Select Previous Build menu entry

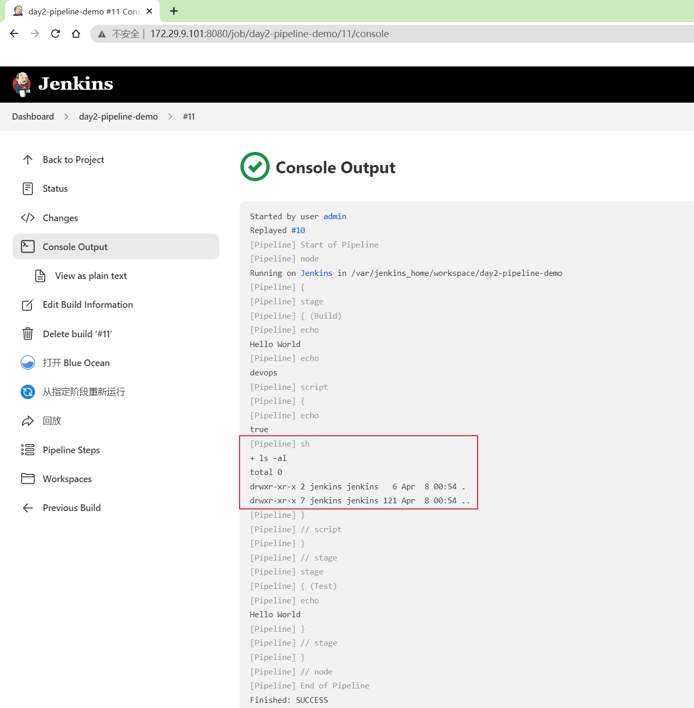115,508
